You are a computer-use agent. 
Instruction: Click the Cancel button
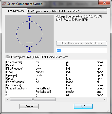point(29,106)
